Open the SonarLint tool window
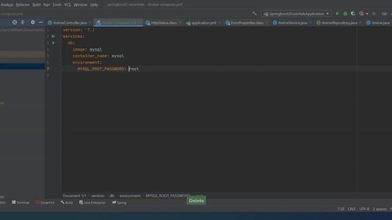 pos(45,202)
